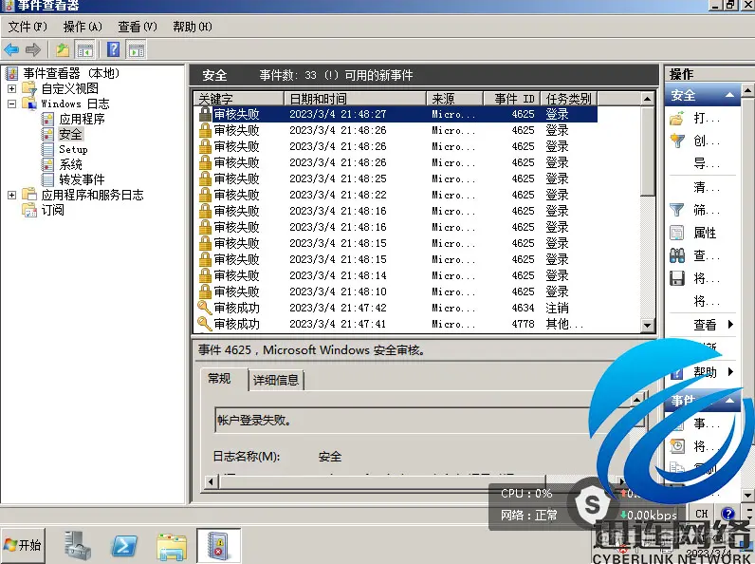755x564 pixels.
Task: Collapse the 事件 actions section header
Action: pyautogui.click(x=729, y=401)
